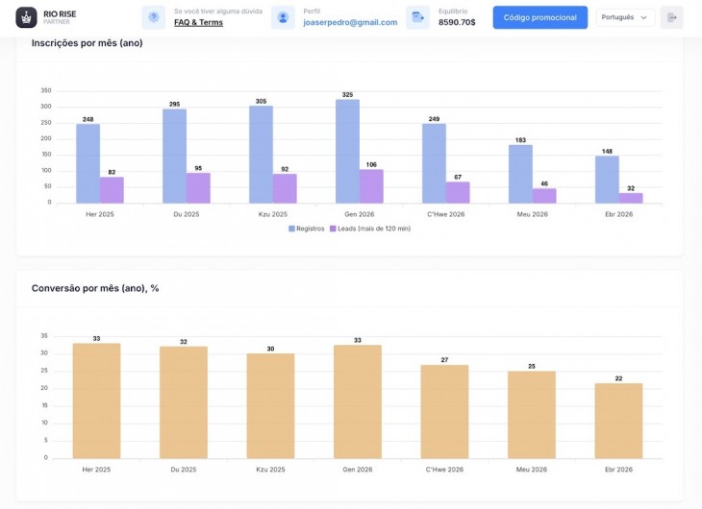702x509 pixels.
Task: Toggle the Registros legend series
Action: [x=307, y=229]
